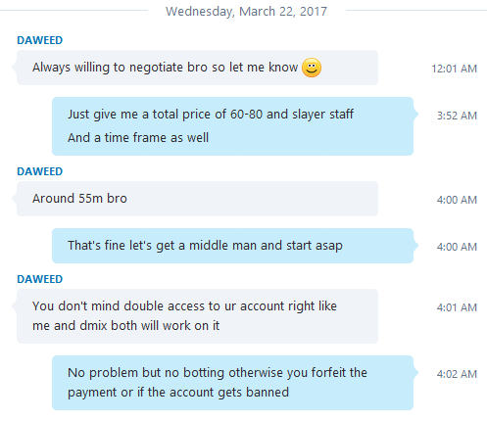
Task: Click the first DAWEED sender name
Action: (40, 40)
